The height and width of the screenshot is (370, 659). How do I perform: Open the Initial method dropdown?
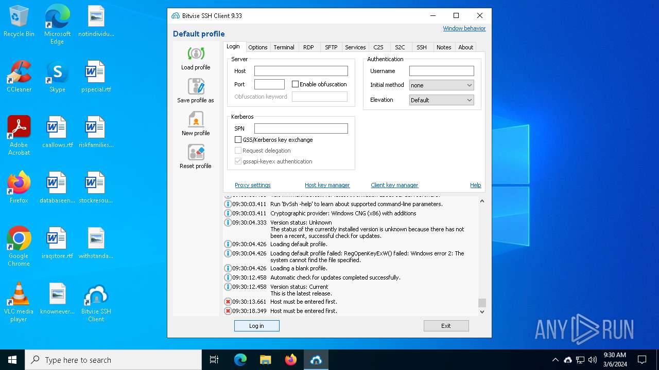point(441,85)
